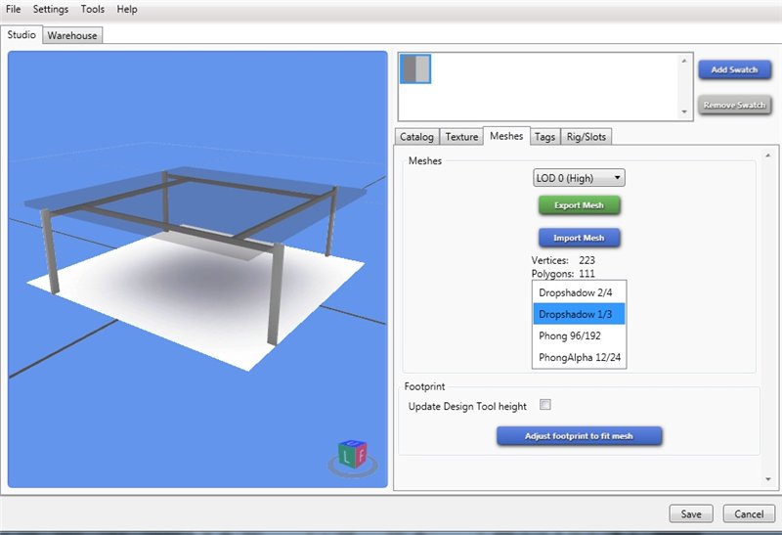Click the 3D view orientation cube
This screenshot has height=535, width=782.
(x=351, y=455)
